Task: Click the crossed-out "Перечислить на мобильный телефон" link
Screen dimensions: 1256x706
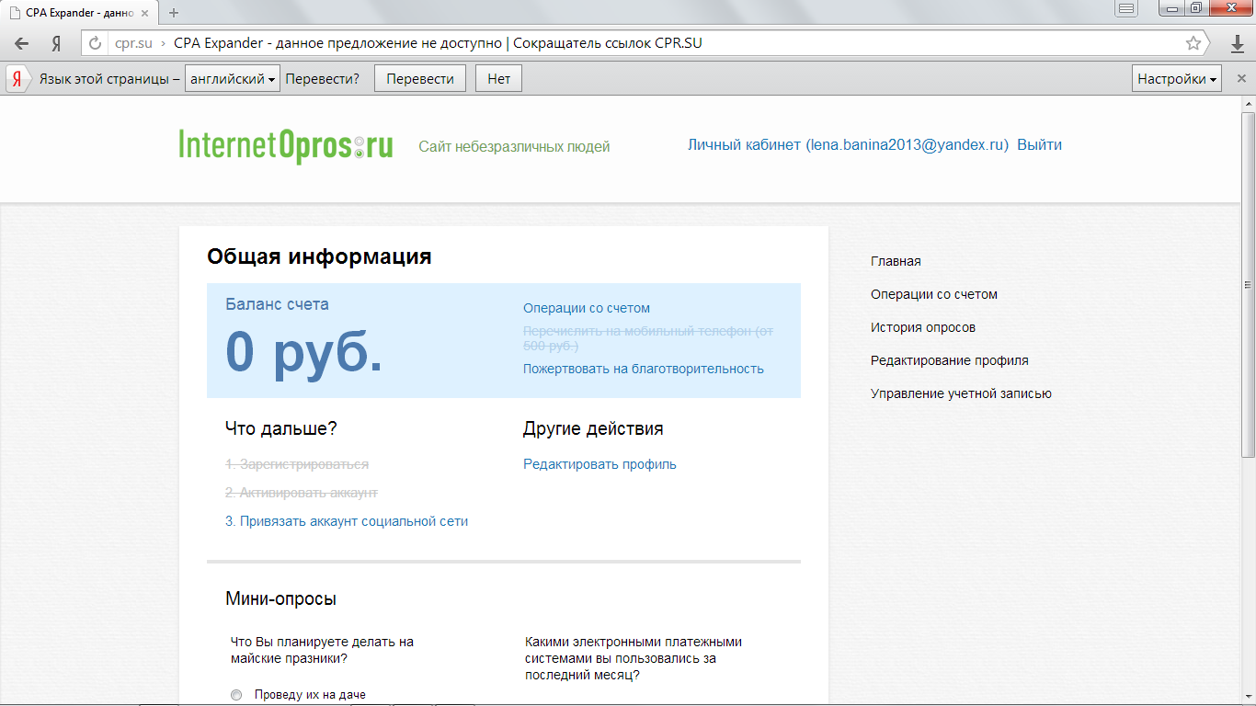Action: pos(648,338)
